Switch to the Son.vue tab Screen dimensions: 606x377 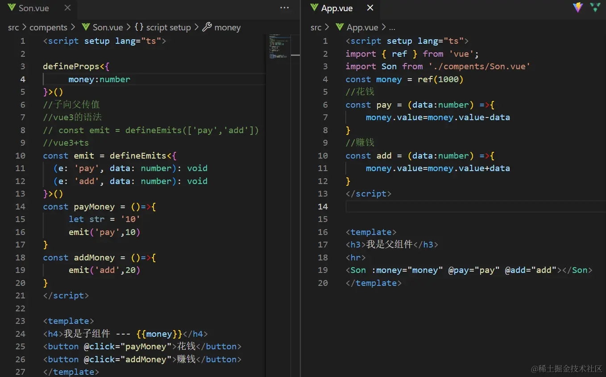pyautogui.click(x=34, y=8)
